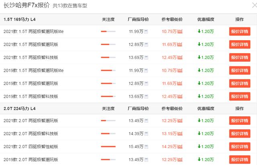Screen dimensions: 257x165
Task: Open price calculator for 2019款 2.0T 两驱极智潮玩版
Action: pyautogui.click(x=146, y=160)
